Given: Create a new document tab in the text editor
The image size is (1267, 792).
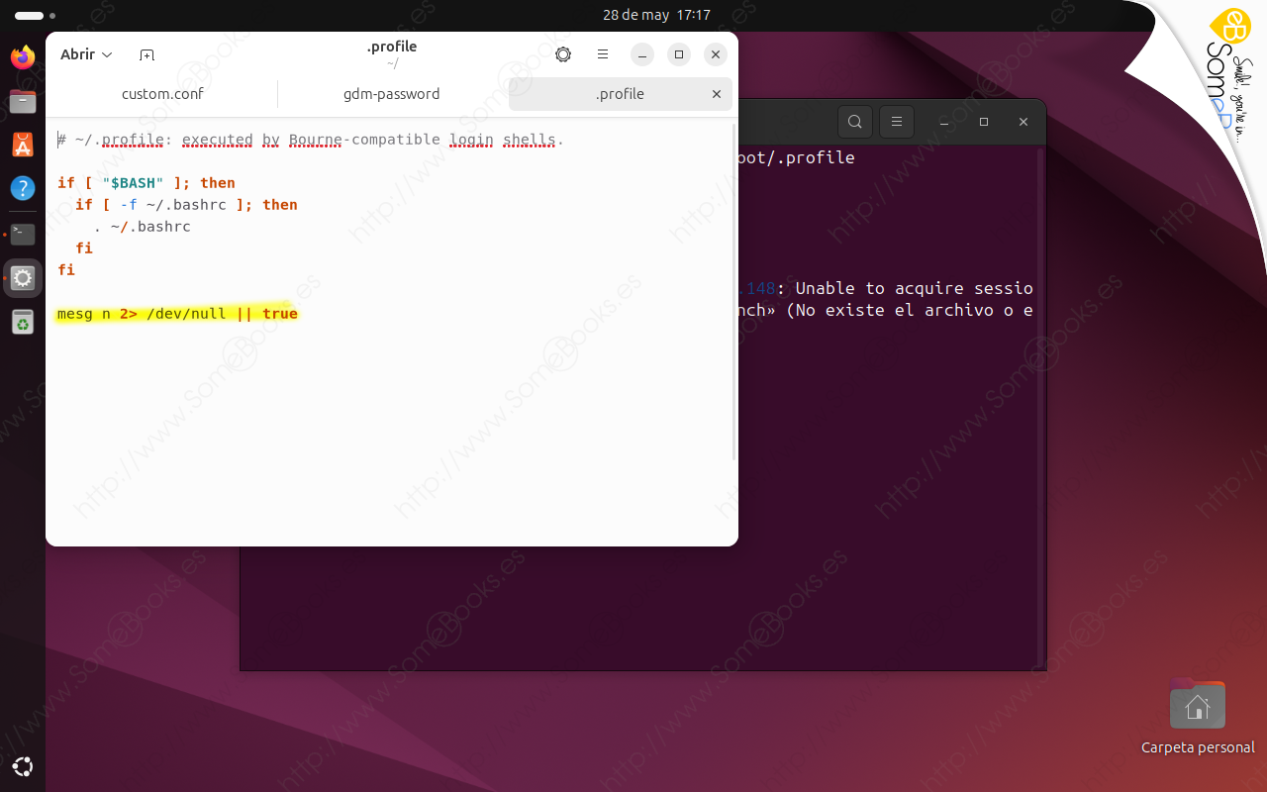Looking at the screenshot, I should [x=146, y=54].
